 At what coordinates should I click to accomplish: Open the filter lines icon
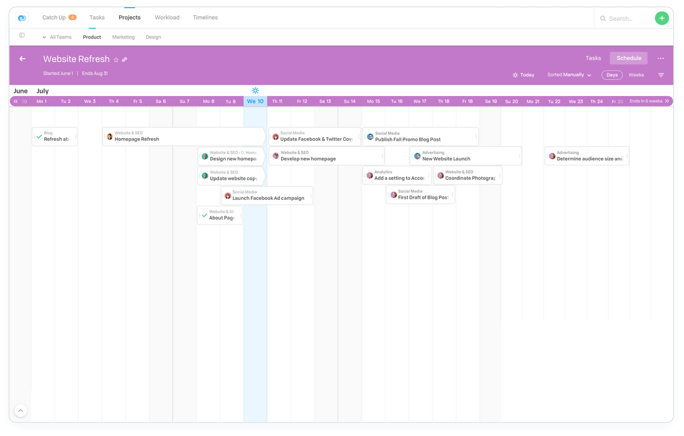click(x=661, y=75)
